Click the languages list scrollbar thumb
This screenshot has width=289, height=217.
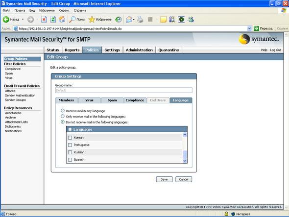(x=185, y=154)
